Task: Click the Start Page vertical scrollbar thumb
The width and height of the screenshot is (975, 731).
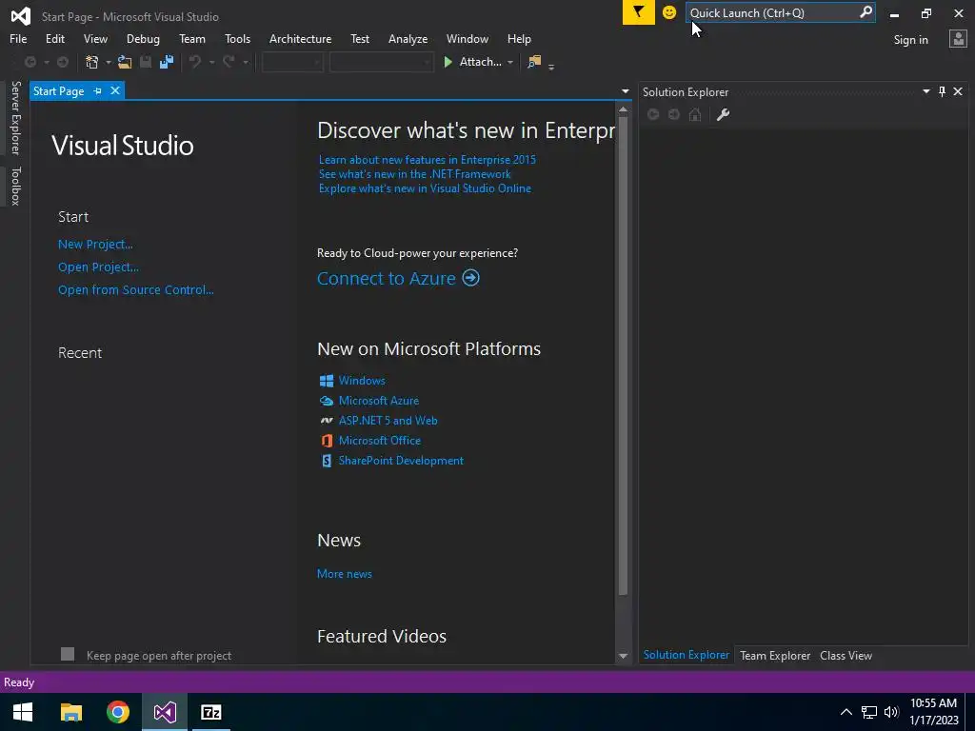Action: 623,357
